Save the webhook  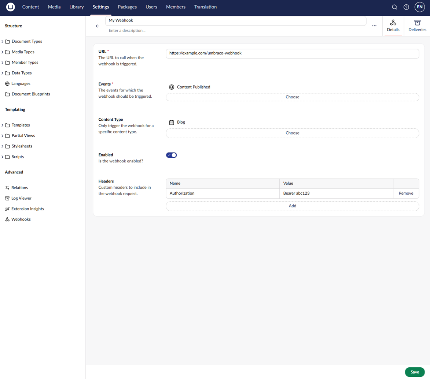pos(415,372)
